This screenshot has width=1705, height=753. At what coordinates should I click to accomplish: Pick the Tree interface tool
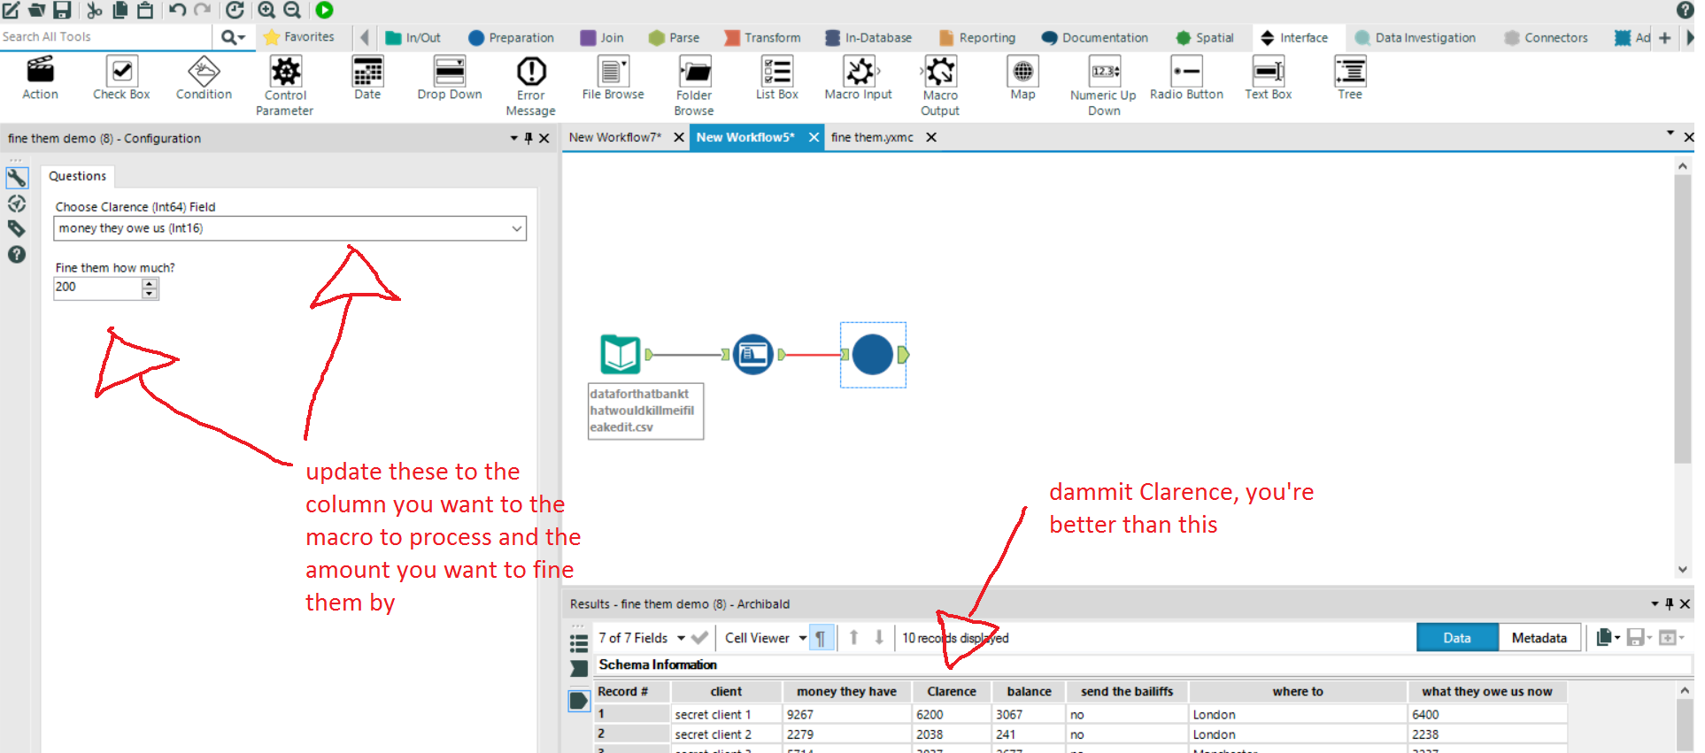pyautogui.click(x=1350, y=79)
